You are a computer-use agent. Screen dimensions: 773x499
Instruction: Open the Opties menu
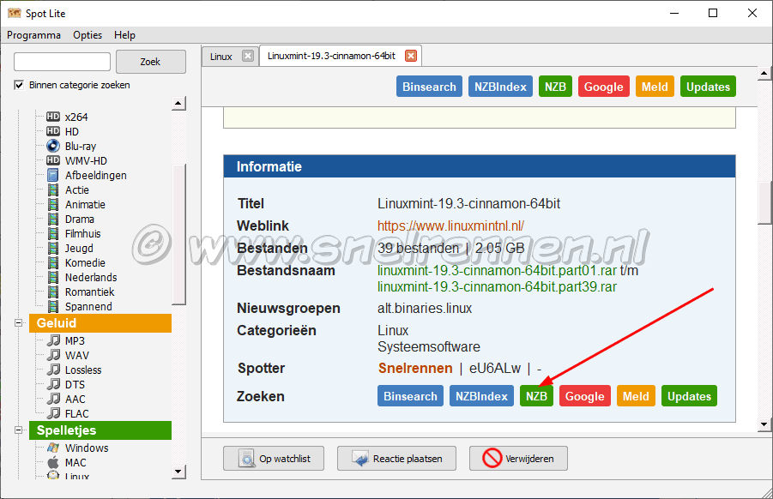pos(88,35)
